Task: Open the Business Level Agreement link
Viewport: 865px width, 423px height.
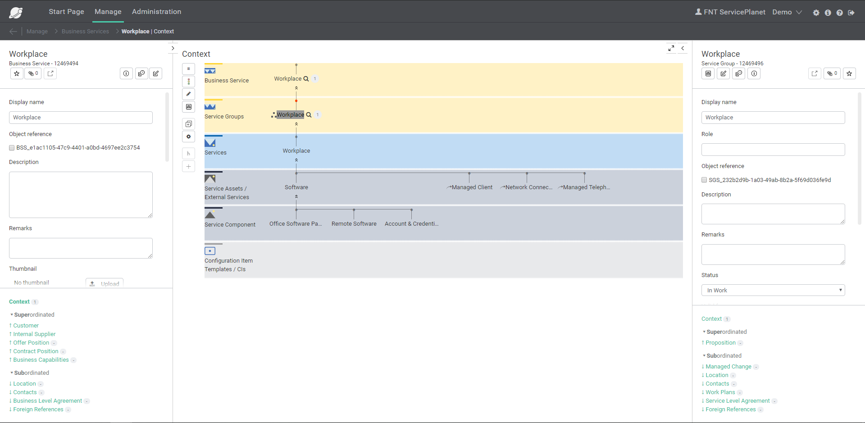Action: tap(47, 401)
